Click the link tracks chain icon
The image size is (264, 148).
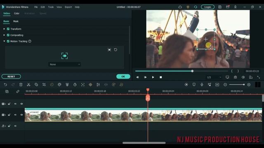pos(18,91)
